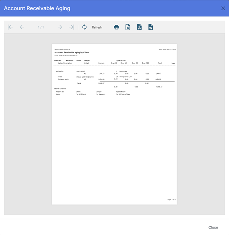The width and height of the screenshot is (229, 235).
Task: Click the Print Date in report header
Action: pos(167,49)
